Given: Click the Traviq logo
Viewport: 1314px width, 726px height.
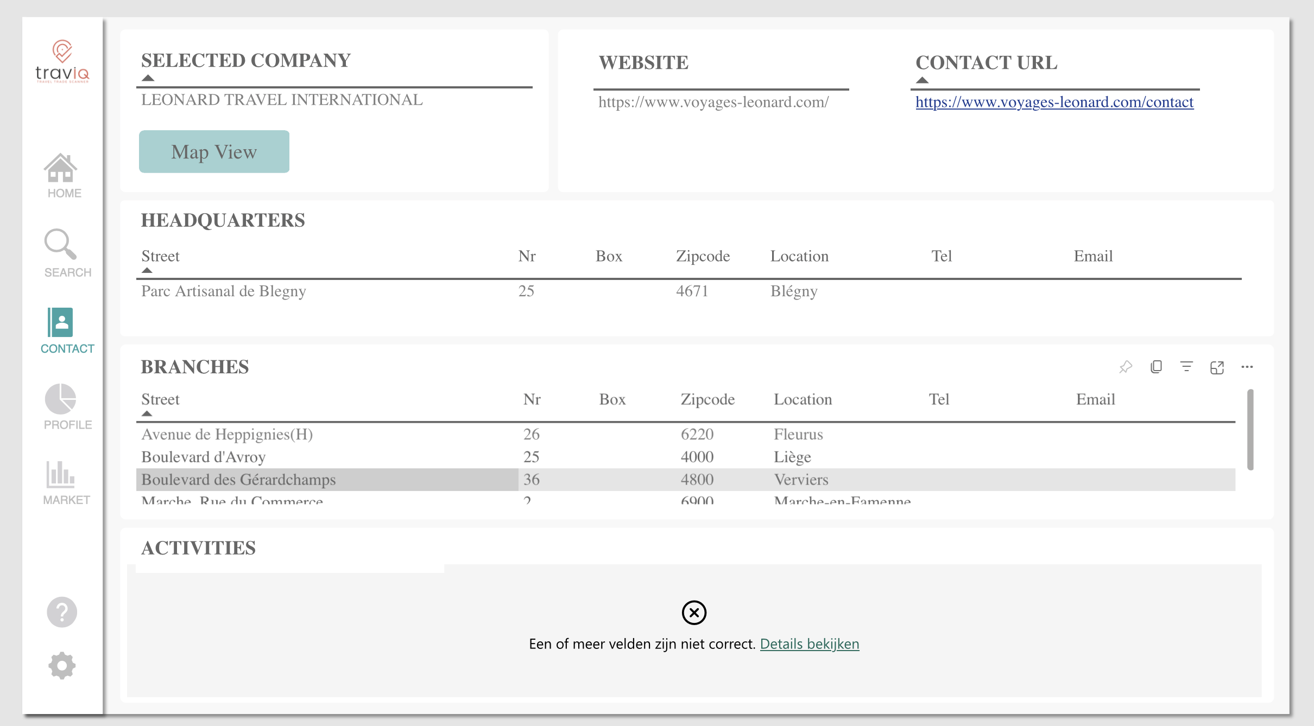Looking at the screenshot, I should 62,61.
